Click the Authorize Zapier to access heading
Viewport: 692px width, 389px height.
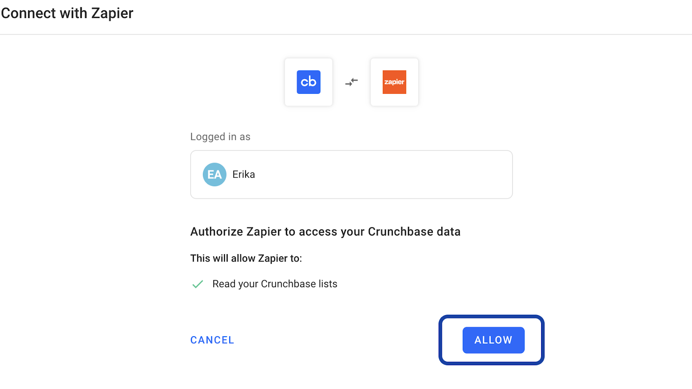tap(325, 232)
